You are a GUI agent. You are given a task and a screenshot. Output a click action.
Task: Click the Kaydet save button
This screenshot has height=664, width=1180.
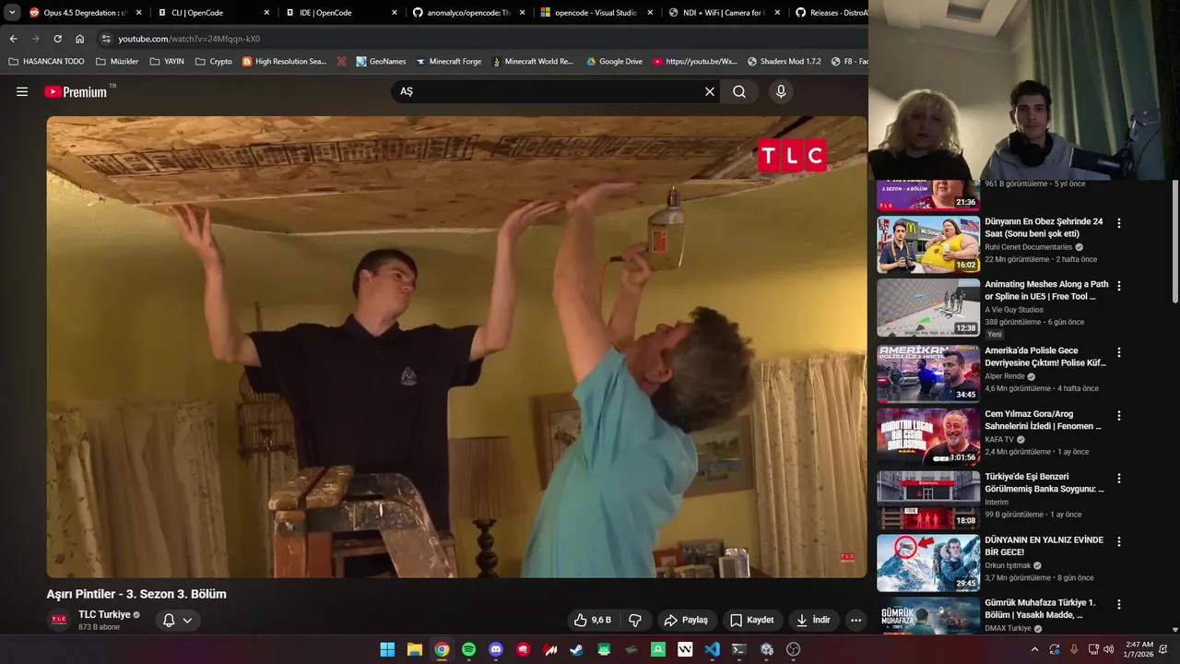point(752,620)
